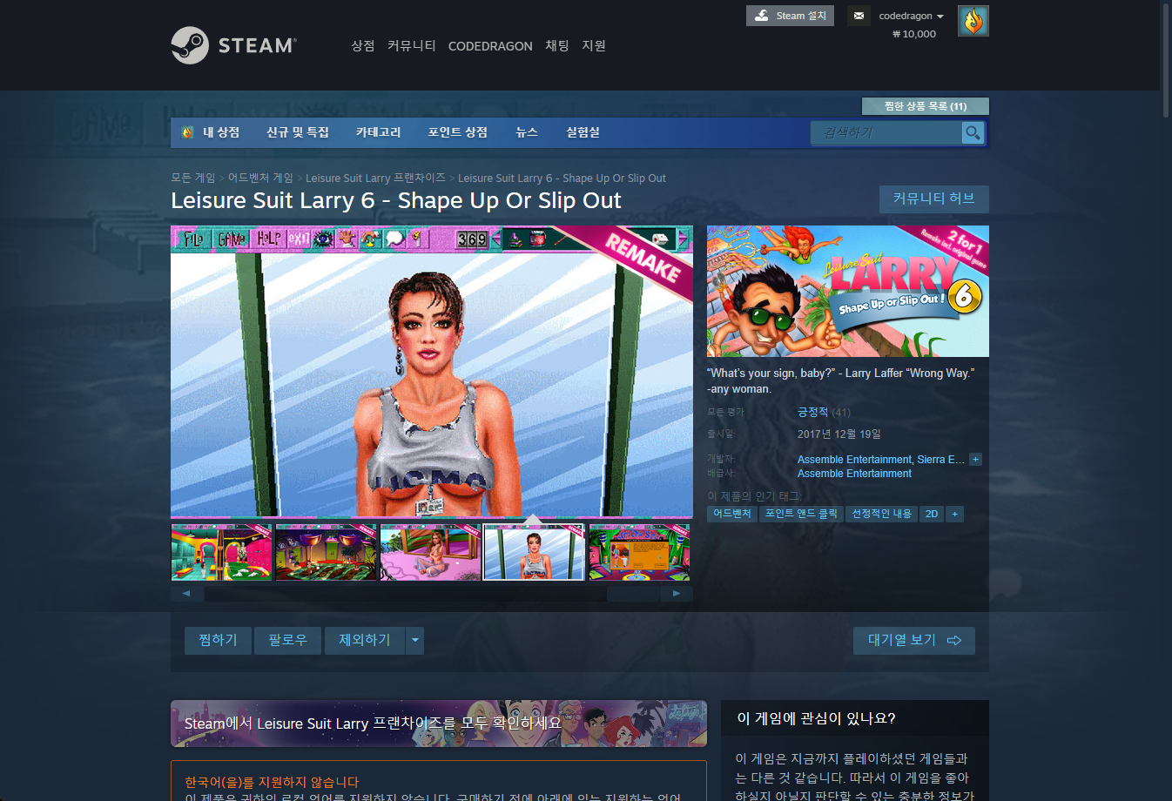Viewport: 1172px width, 801px height.
Task: Select the highlighted fourth screenshot thumbnail
Action: tap(534, 552)
